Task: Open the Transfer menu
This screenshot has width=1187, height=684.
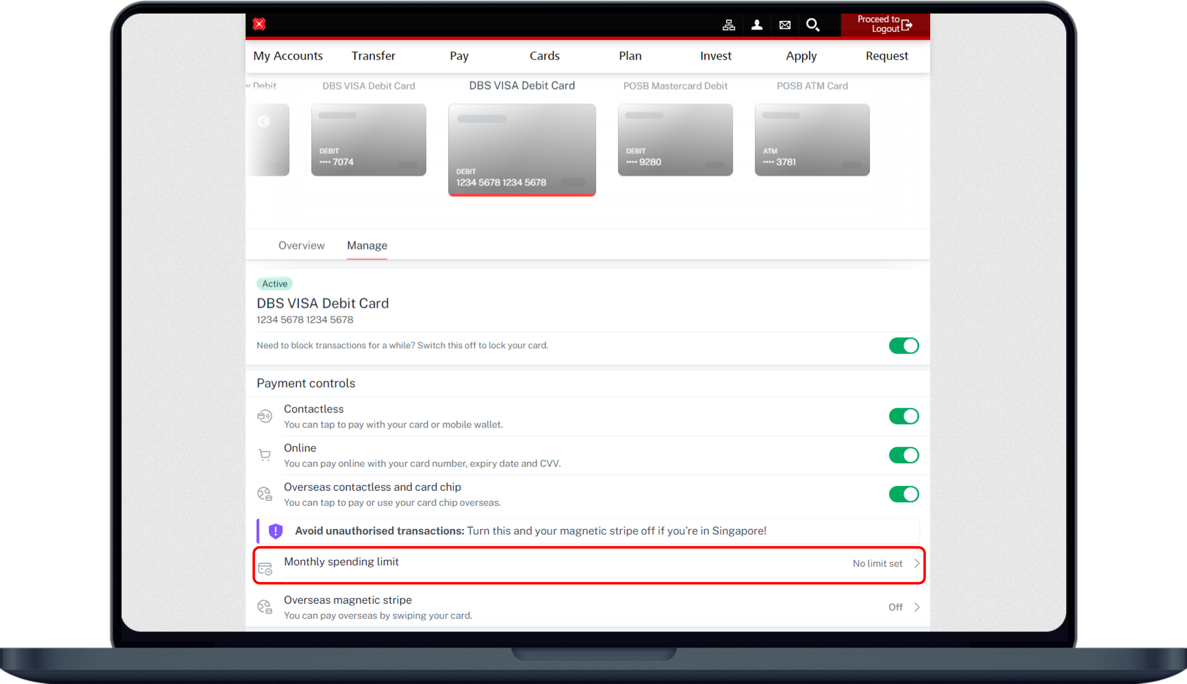Action: (373, 56)
